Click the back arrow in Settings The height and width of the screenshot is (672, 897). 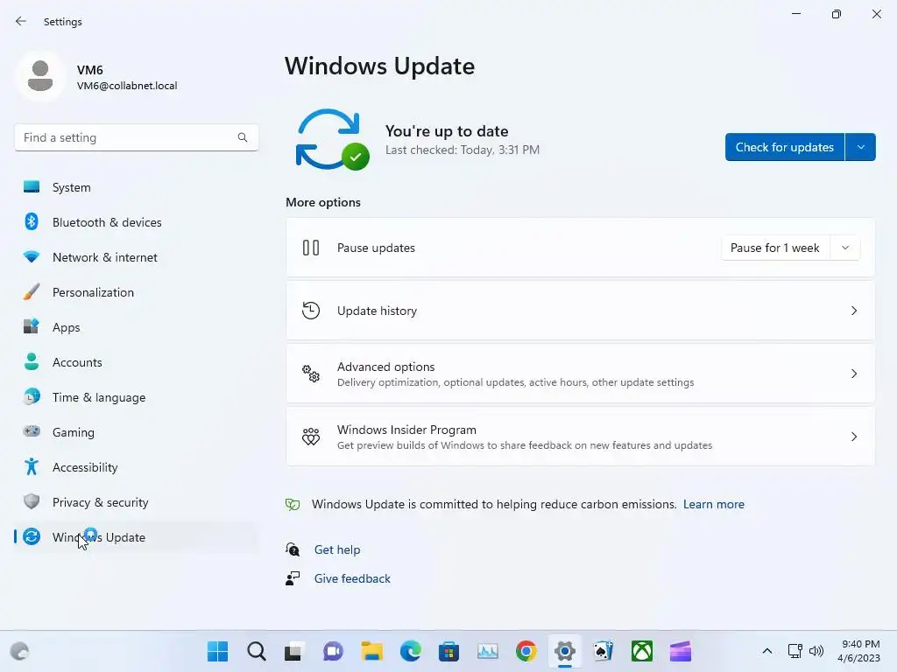click(21, 21)
